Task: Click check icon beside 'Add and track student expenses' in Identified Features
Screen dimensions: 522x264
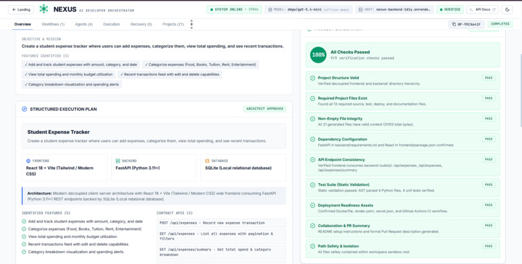Action: (24, 221)
